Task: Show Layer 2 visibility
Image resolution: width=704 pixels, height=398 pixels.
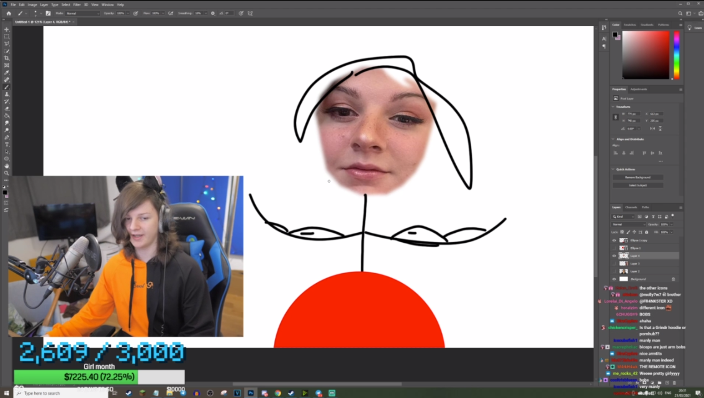Action: tap(614, 271)
